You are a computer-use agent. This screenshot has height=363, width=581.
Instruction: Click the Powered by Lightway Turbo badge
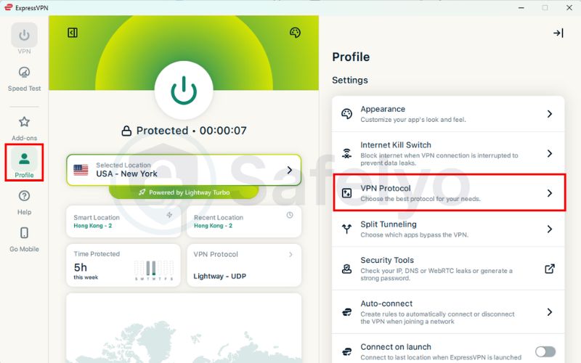tap(184, 192)
